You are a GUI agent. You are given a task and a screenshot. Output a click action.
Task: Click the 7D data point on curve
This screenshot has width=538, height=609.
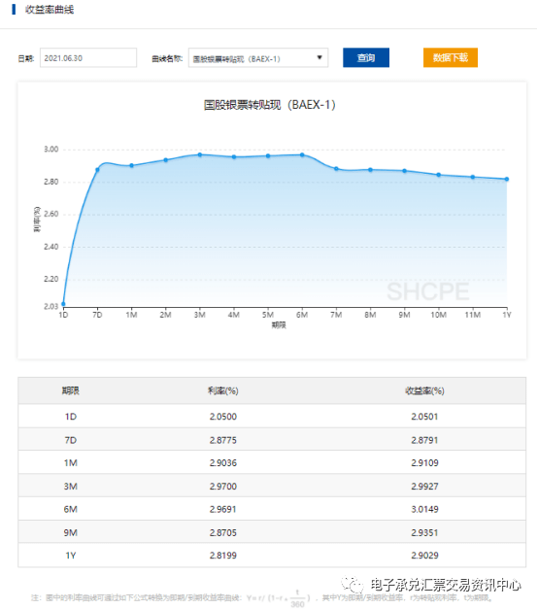click(97, 170)
